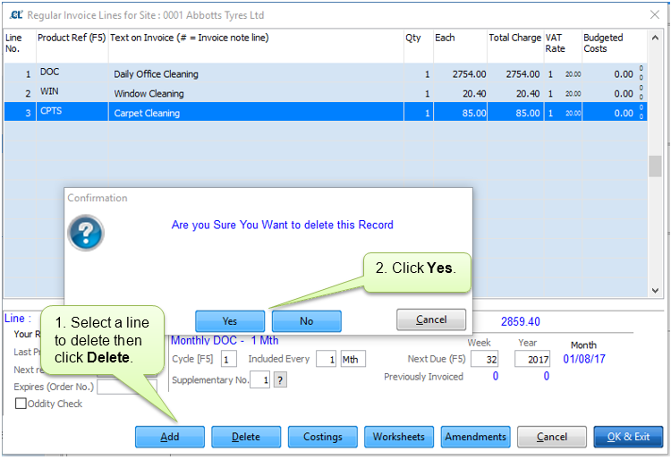This screenshot has height=460, width=671.
Task: Click the Text on Invoice column header
Action: point(189,38)
